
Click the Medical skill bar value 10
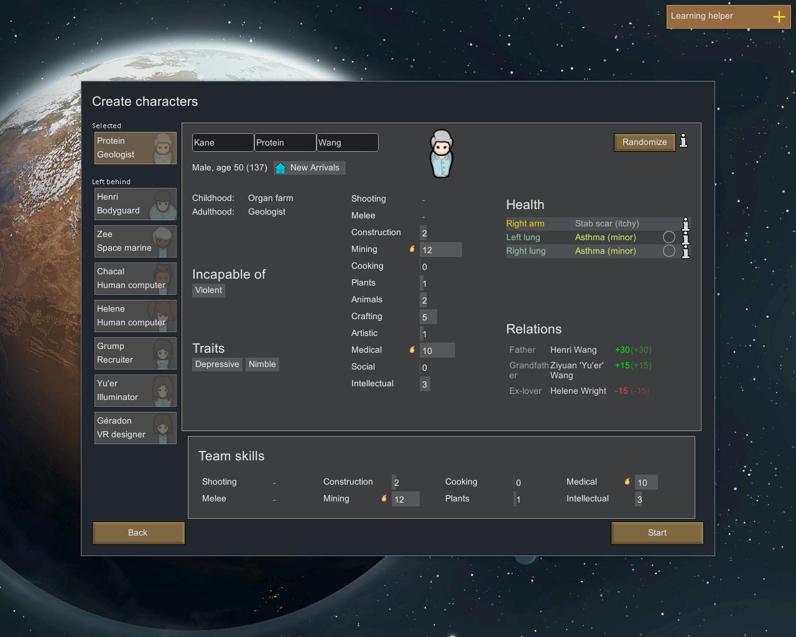pyautogui.click(x=437, y=350)
